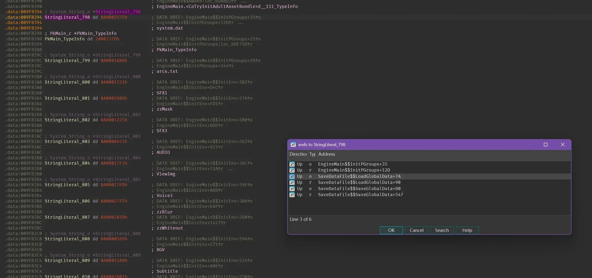Select xref SaveDataFile$$SaveGlobalData+547
Screen dimensions: 592x278
[x=429, y=195]
